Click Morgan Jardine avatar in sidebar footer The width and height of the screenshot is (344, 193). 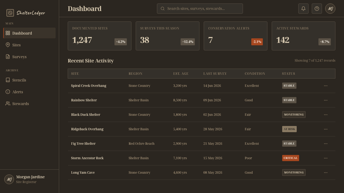pos(9,179)
